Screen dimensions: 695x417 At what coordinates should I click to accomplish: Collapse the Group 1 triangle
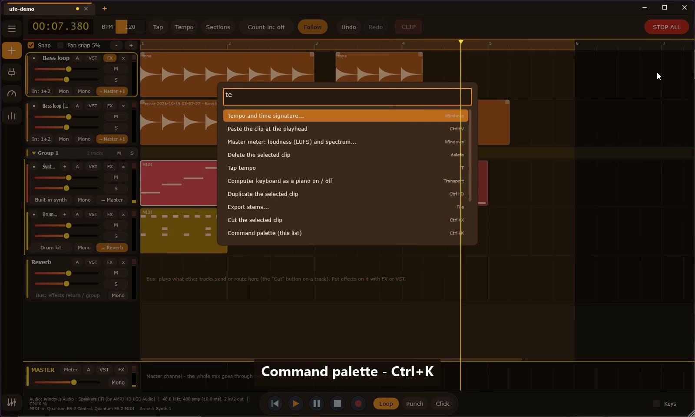tap(33, 153)
